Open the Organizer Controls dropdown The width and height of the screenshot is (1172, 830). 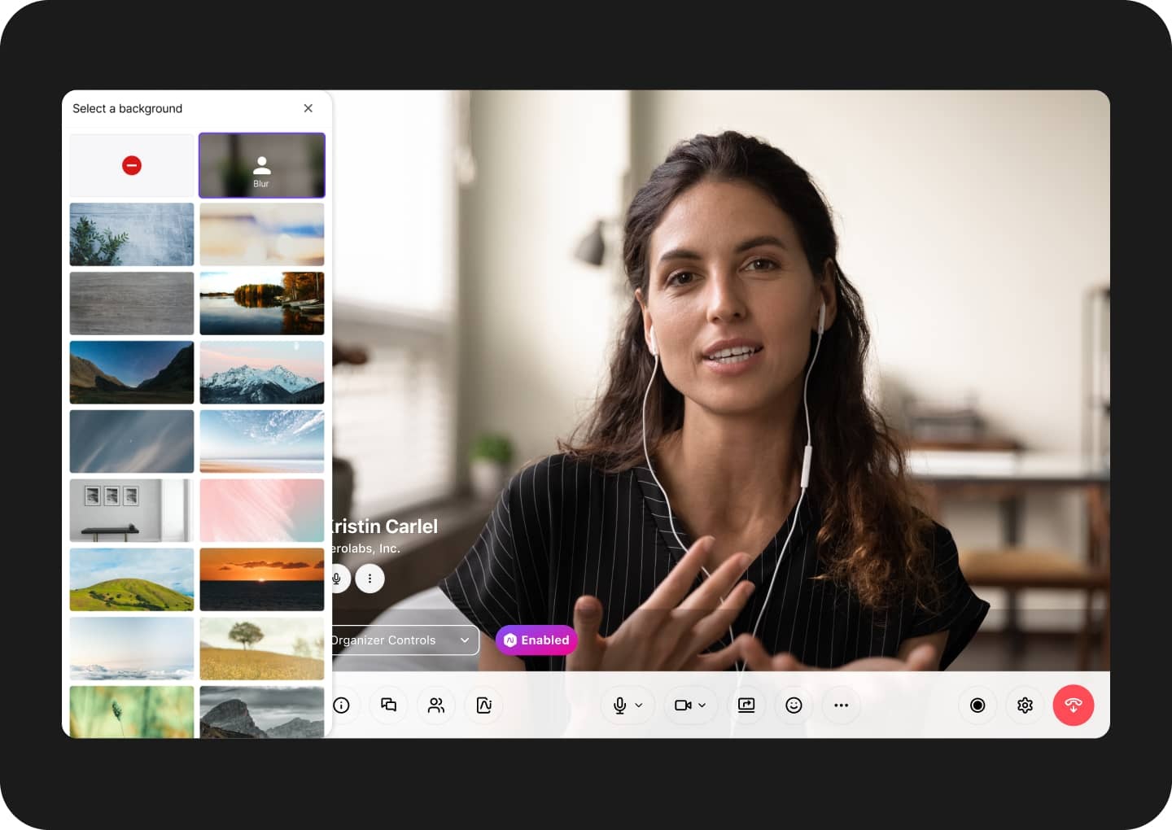pos(405,640)
